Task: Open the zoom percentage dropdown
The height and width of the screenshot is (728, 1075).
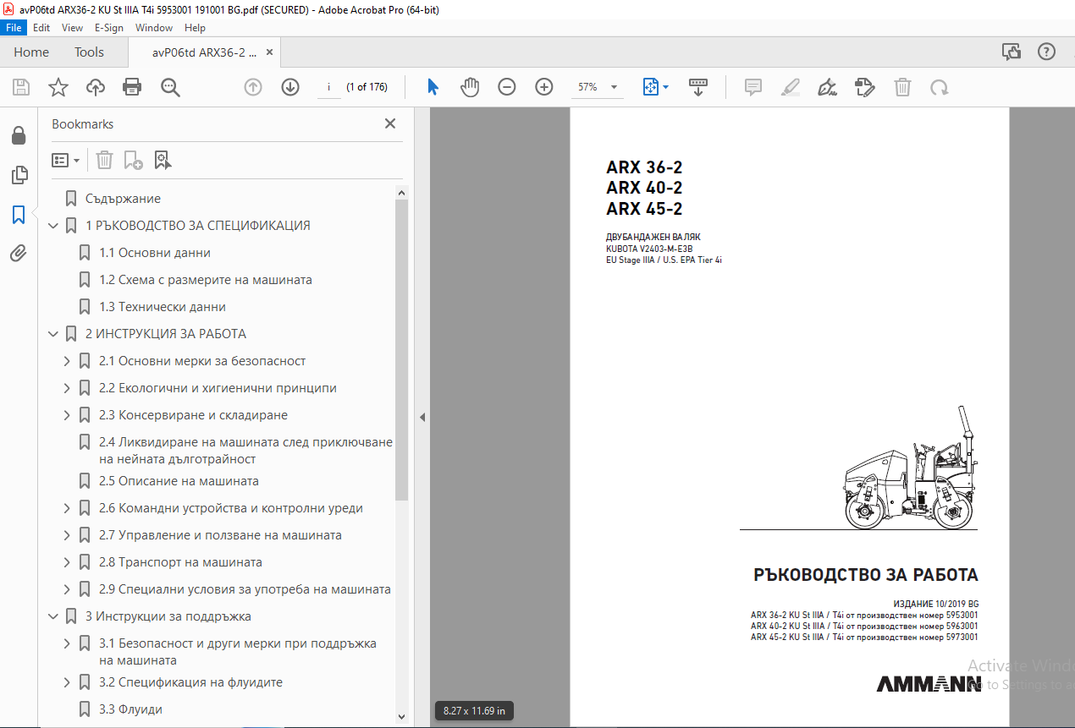Action: coord(614,87)
